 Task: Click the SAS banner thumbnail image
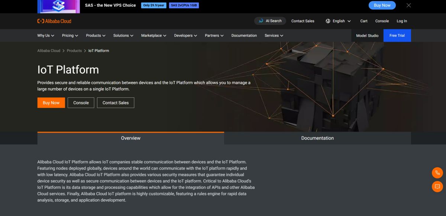(59, 6)
